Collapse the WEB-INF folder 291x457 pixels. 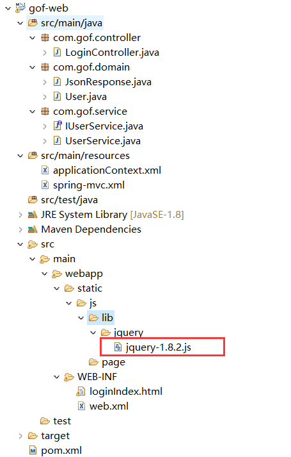click(57, 377)
